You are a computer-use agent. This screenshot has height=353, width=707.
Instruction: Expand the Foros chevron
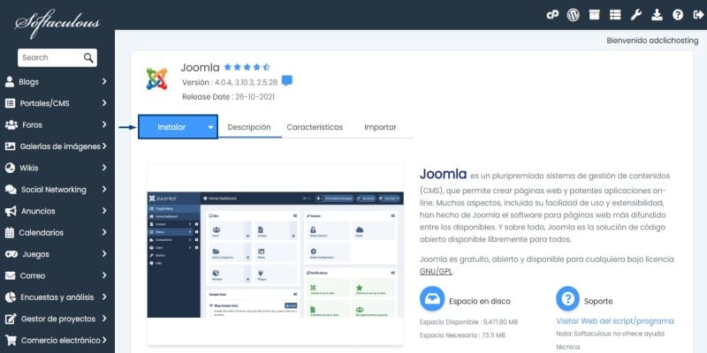[x=104, y=124]
